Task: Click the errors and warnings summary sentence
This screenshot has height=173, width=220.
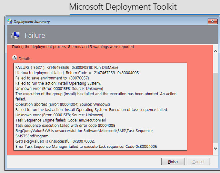Action: tap(73, 47)
